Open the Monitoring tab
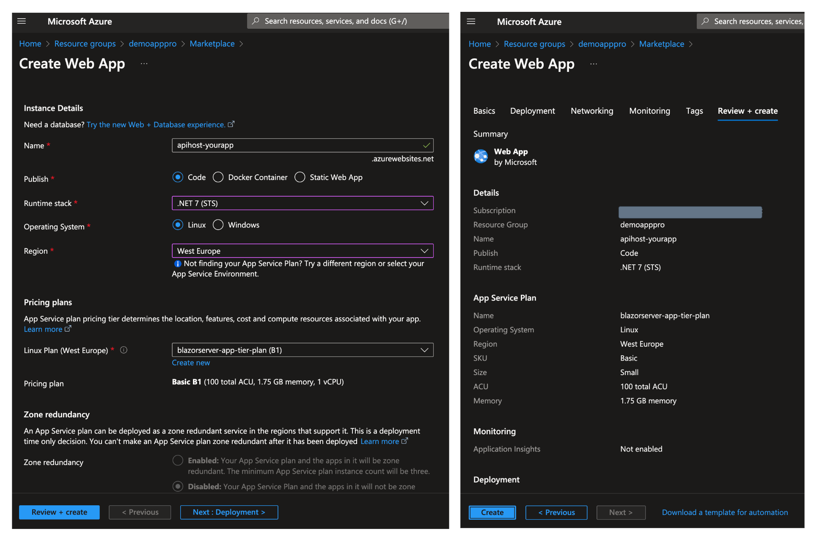Screen dimensions: 825x559 click(x=649, y=111)
